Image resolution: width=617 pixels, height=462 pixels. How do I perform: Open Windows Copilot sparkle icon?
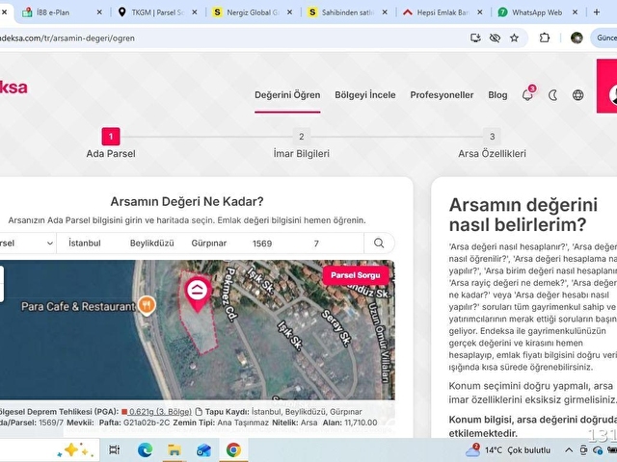pos(75,450)
